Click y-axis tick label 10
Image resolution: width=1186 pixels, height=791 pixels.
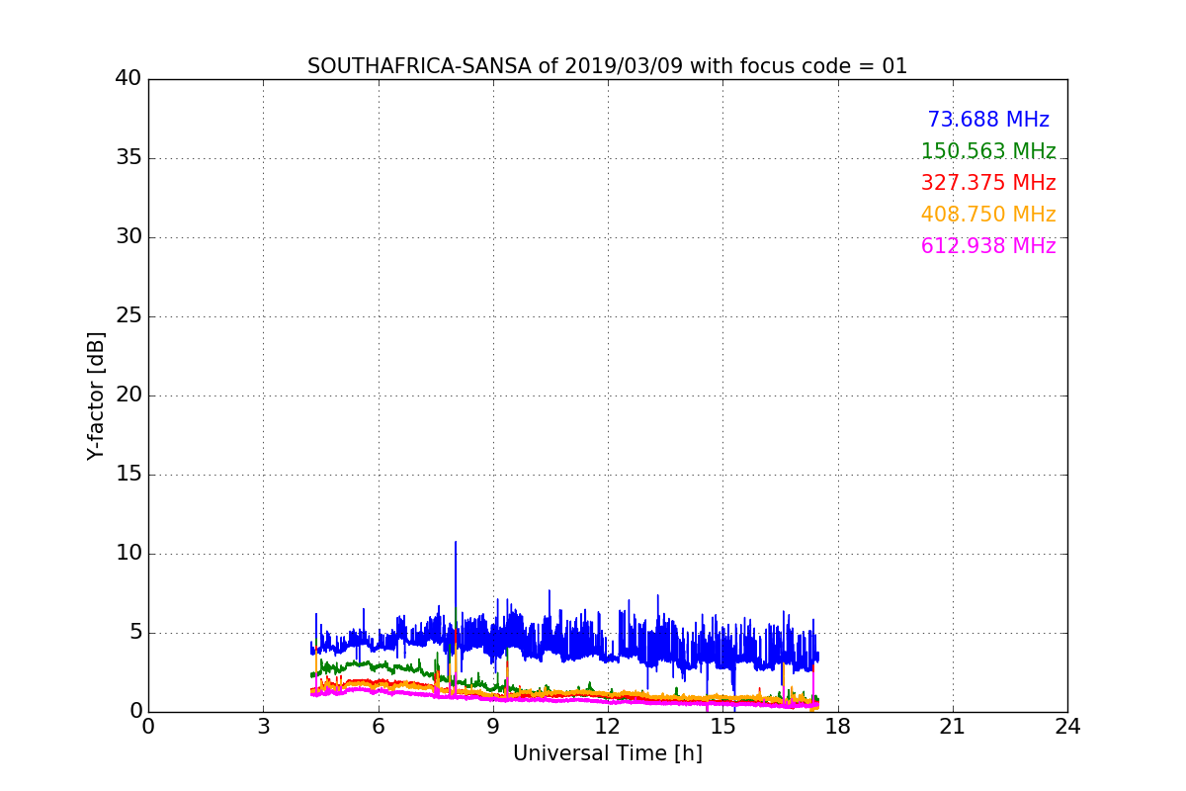tap(128, 554)
